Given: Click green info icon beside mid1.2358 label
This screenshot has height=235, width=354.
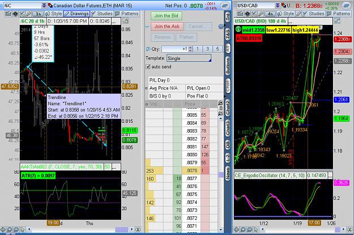Looking at the screenshot, I should point(238,29).
